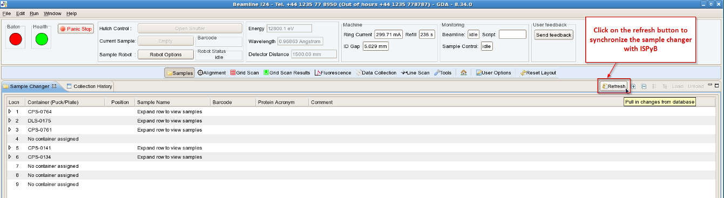Open Grid Scan Results view
Viewport: 724px width, 198px height.
[x=287, y=73]
